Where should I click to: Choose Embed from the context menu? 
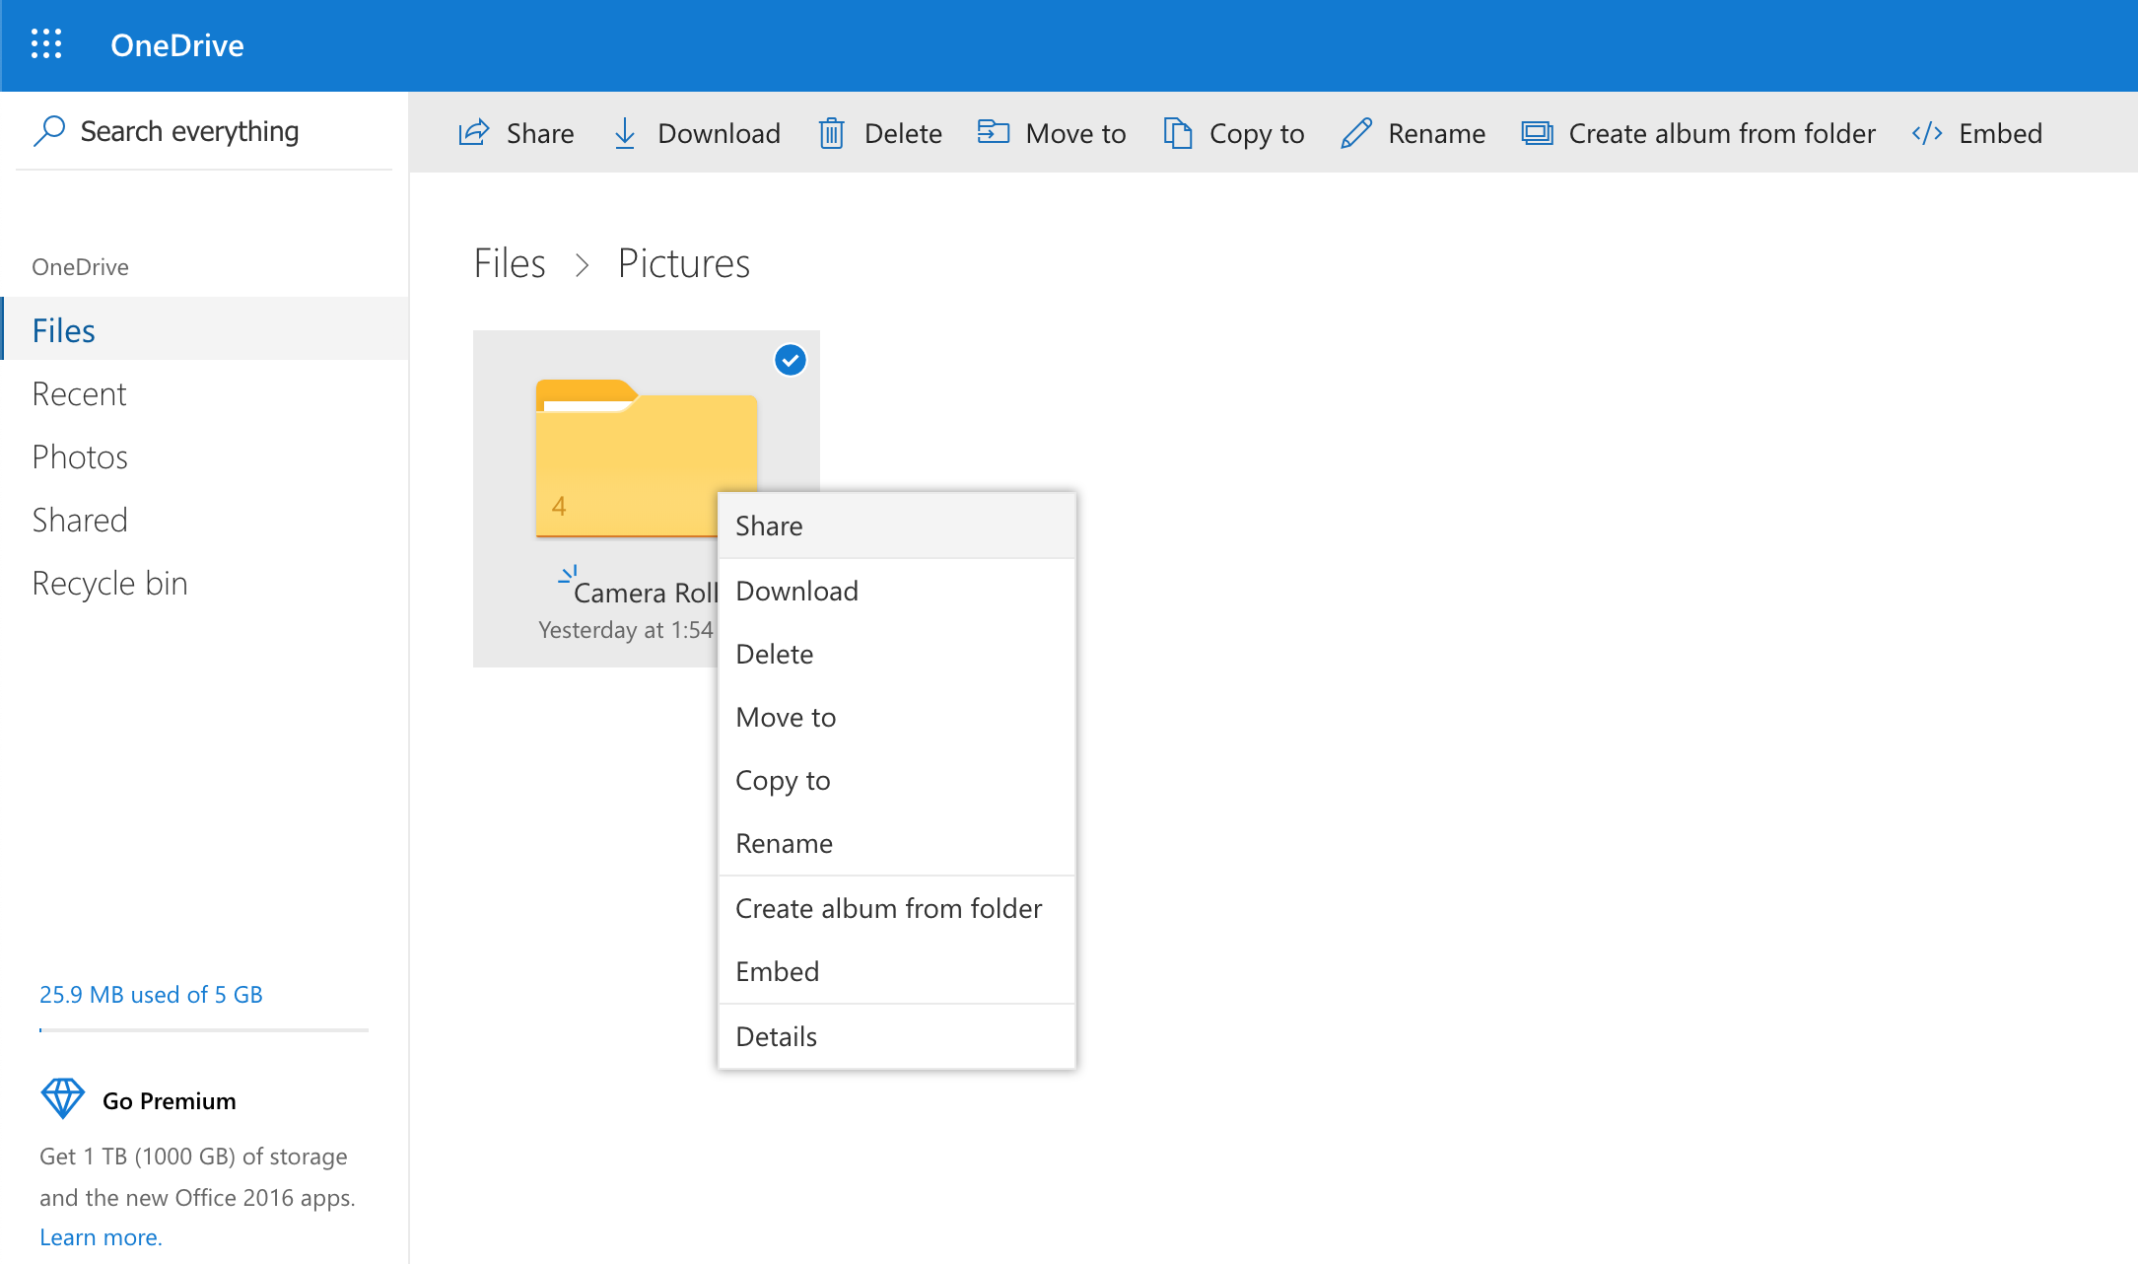click(x=897, y=971)
